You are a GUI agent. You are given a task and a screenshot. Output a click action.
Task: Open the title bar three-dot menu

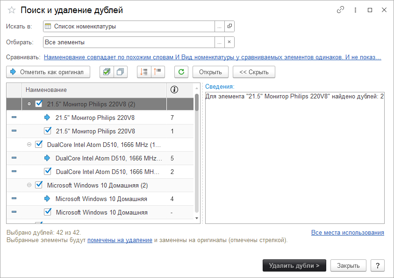pos(356,10)
